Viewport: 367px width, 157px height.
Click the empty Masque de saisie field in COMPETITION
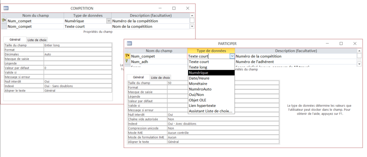[x=78, y=58]
